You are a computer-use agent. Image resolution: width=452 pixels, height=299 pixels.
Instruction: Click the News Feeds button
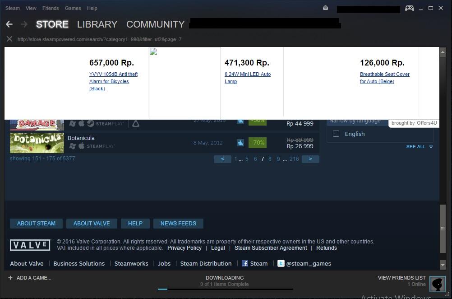(178, 224)
